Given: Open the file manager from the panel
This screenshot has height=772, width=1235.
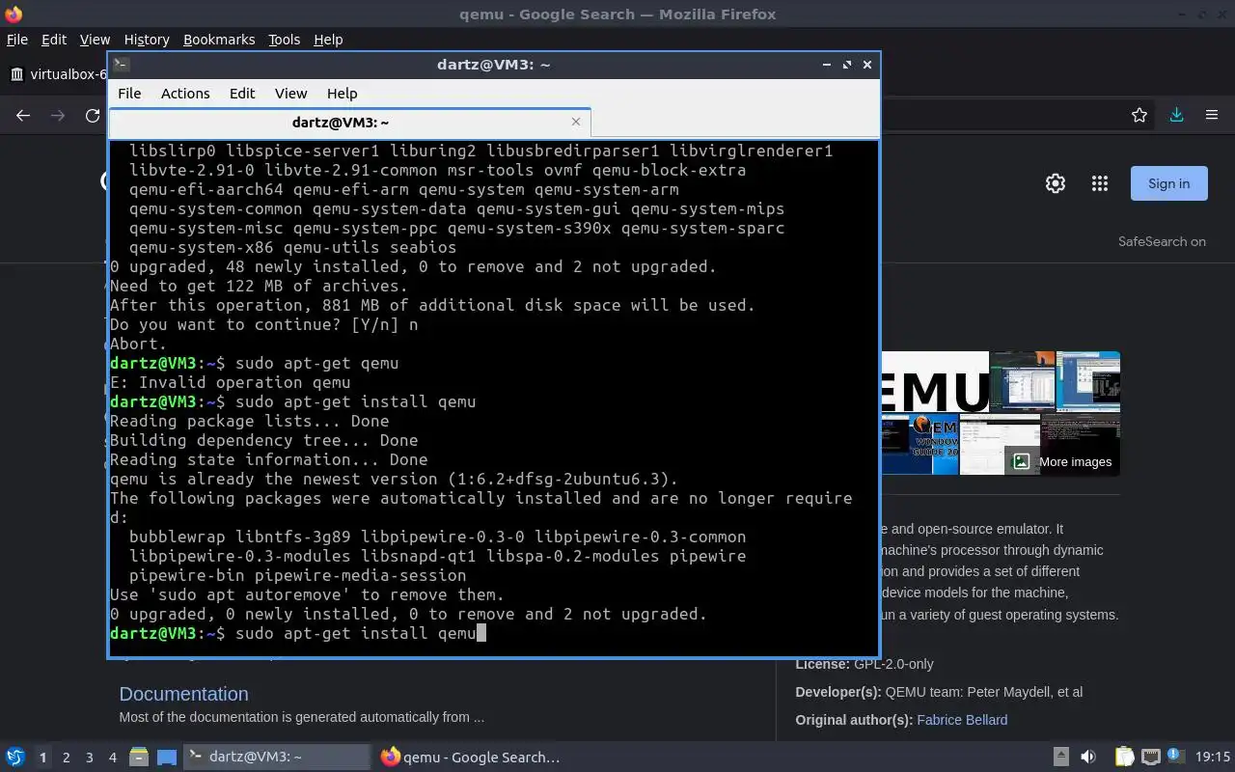Looking at the screenshot, I should (x=139, y=758).
